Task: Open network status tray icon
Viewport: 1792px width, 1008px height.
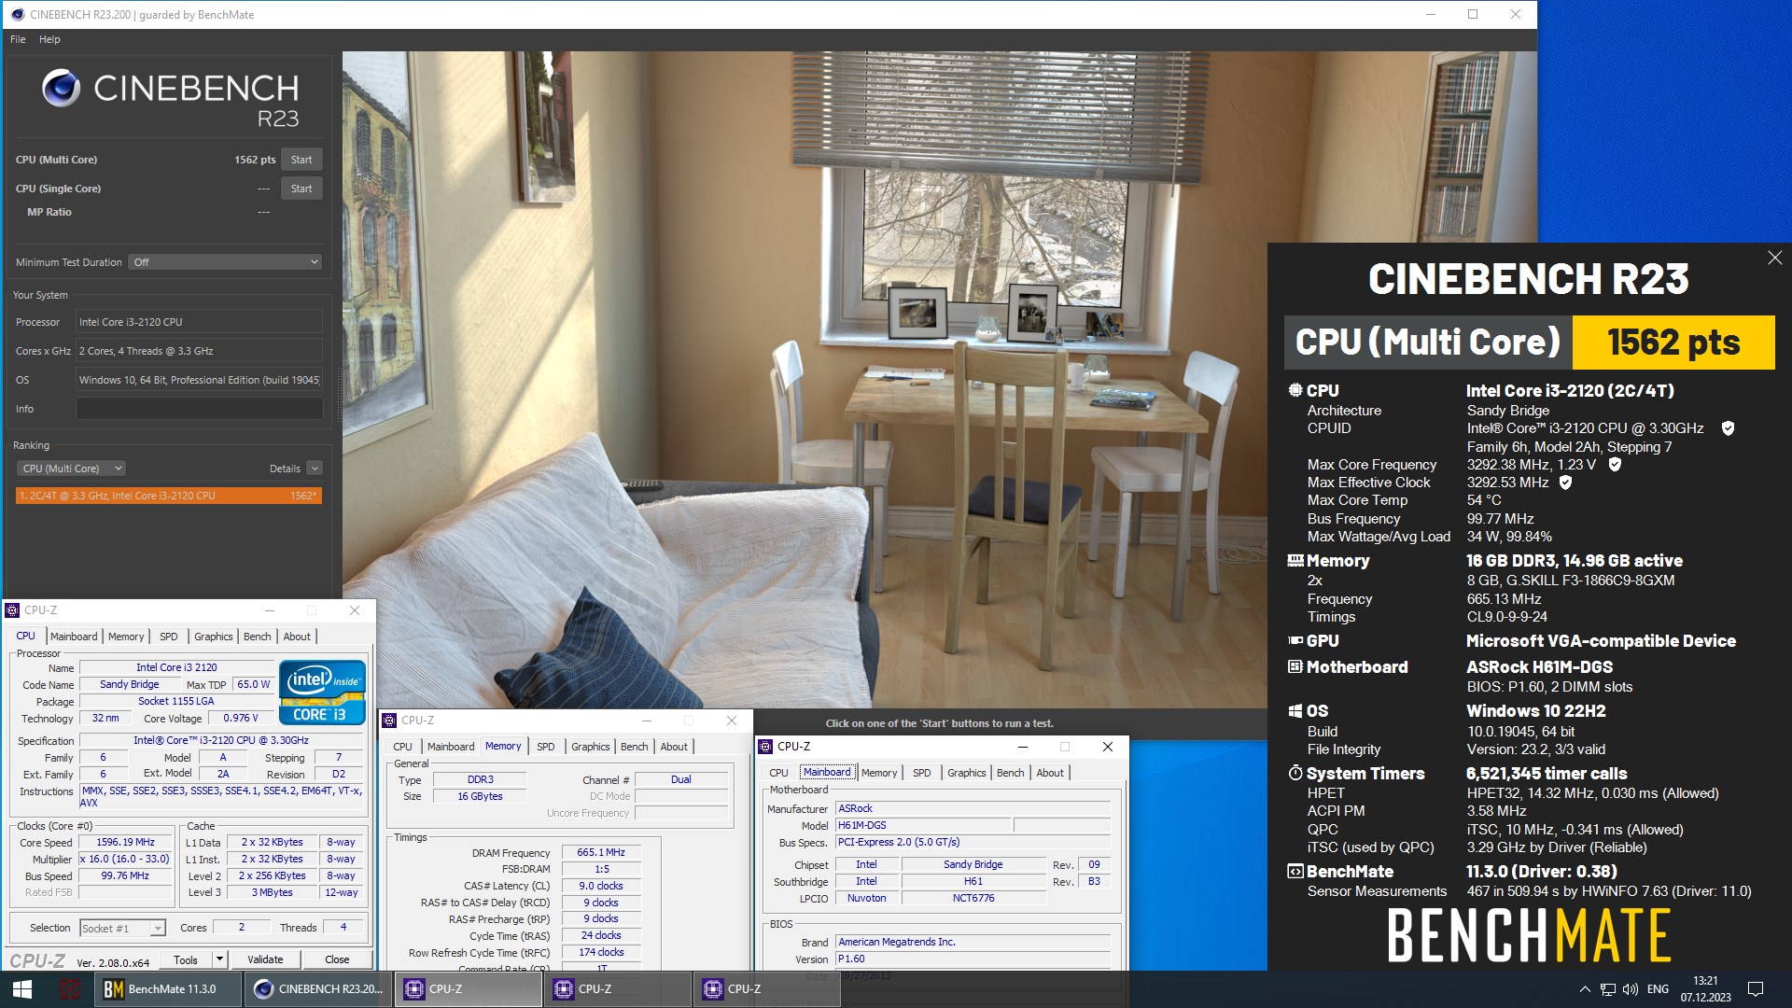Action: point(1607,989)
